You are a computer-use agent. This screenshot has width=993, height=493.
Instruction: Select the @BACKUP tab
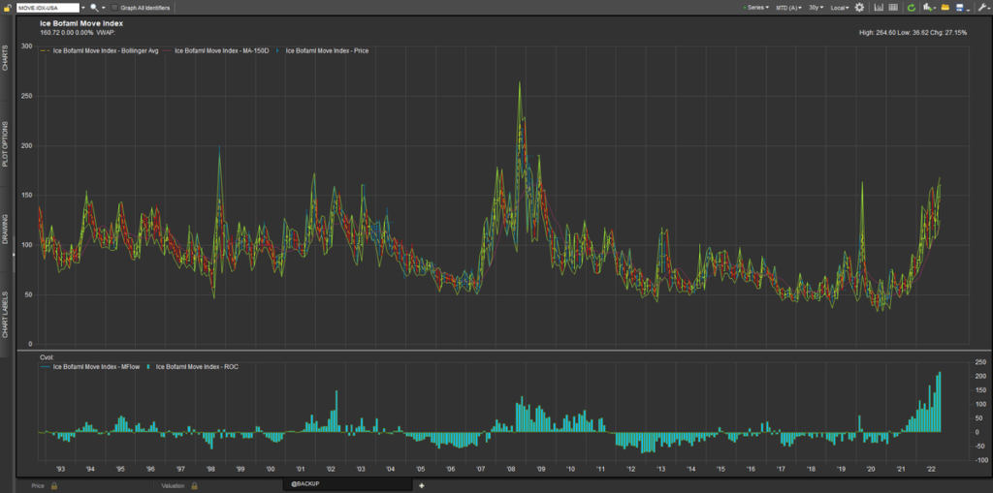coord(346,484)
